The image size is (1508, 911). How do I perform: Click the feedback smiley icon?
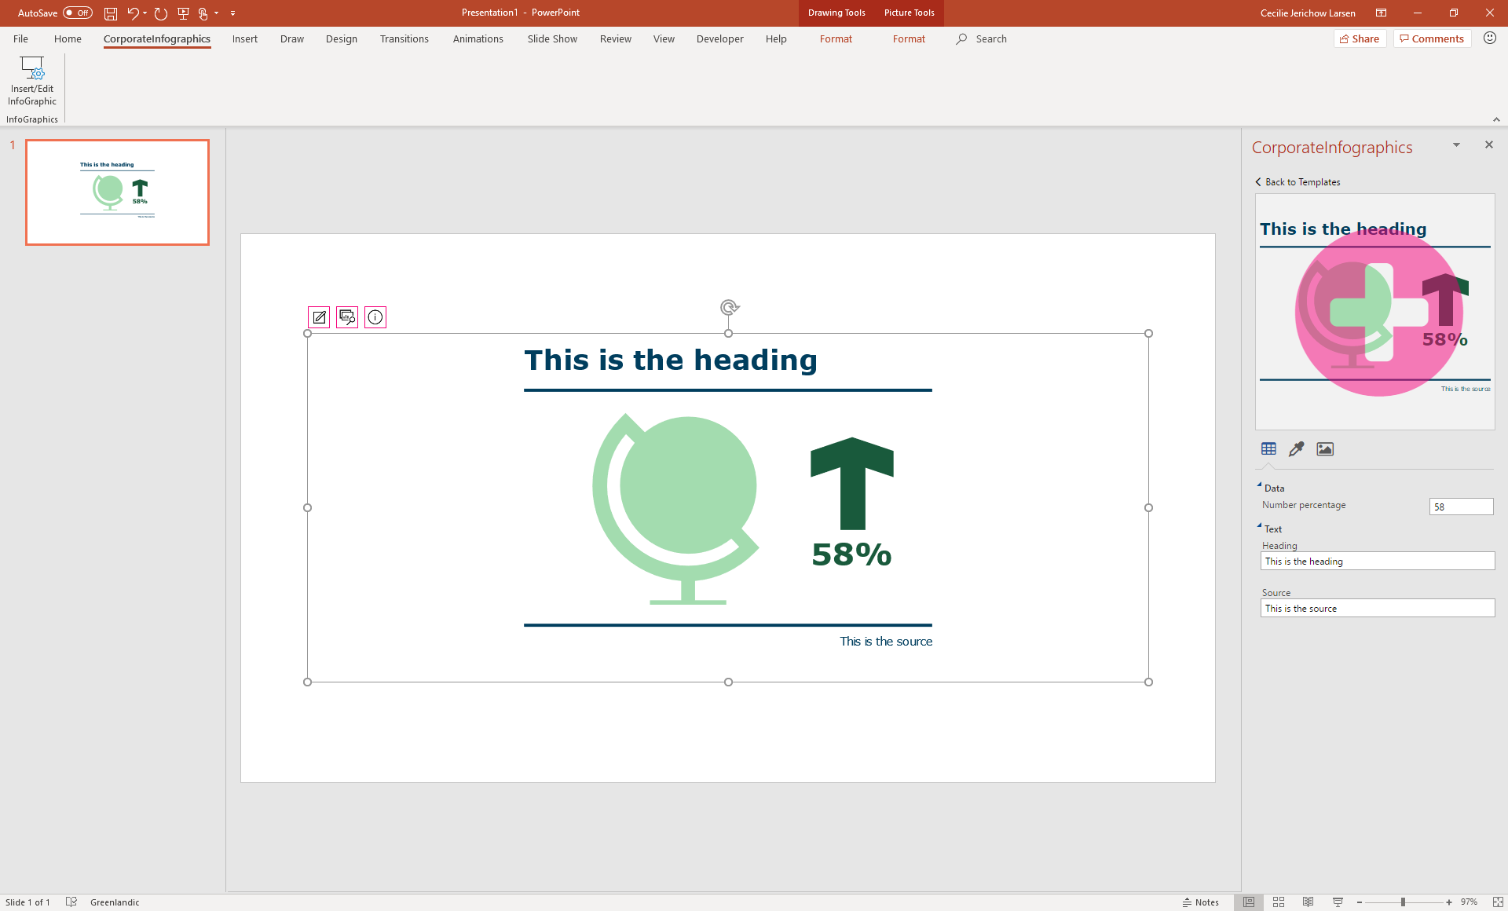click(1489, 38)
